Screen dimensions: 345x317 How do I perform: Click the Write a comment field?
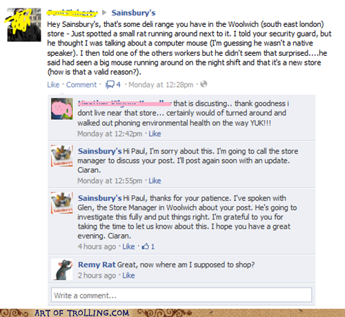click(181, 295)
